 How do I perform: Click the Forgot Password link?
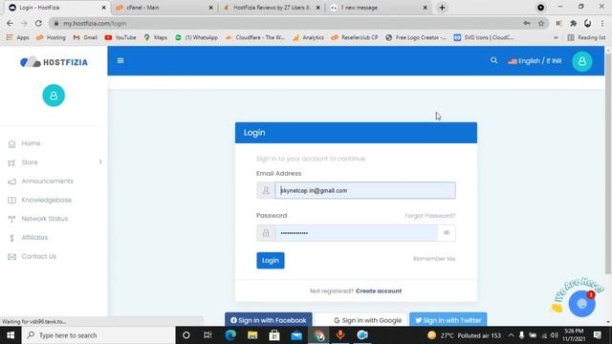coord(430,216)
